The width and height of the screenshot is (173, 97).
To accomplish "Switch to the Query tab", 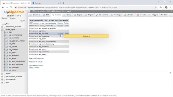I will 67,15.
